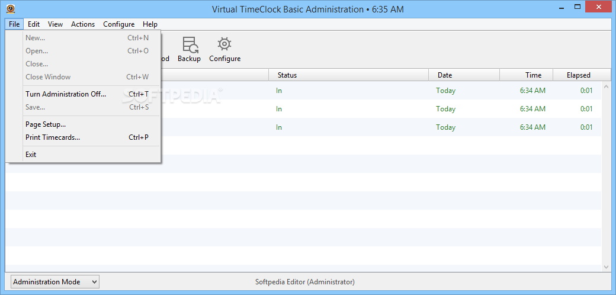Image resolution: width=616 pixels, height=295 pixels.
Task: Open the Administration Mode dropdown
Action: pos(55,281)
